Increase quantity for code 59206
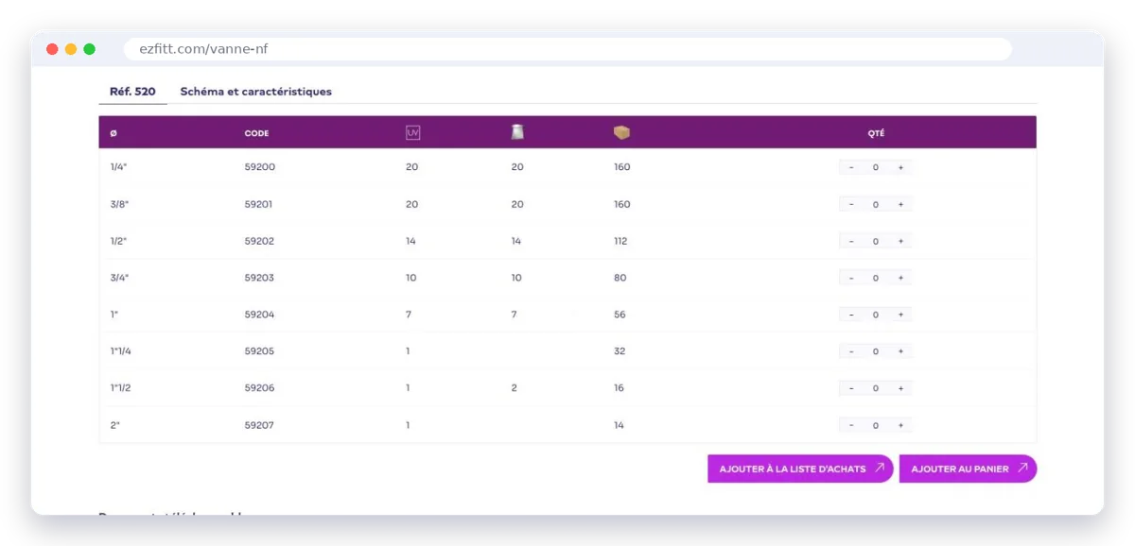The height and width of the screenshot is (546, 1135). pyautogui.click(x=900, y=388)
